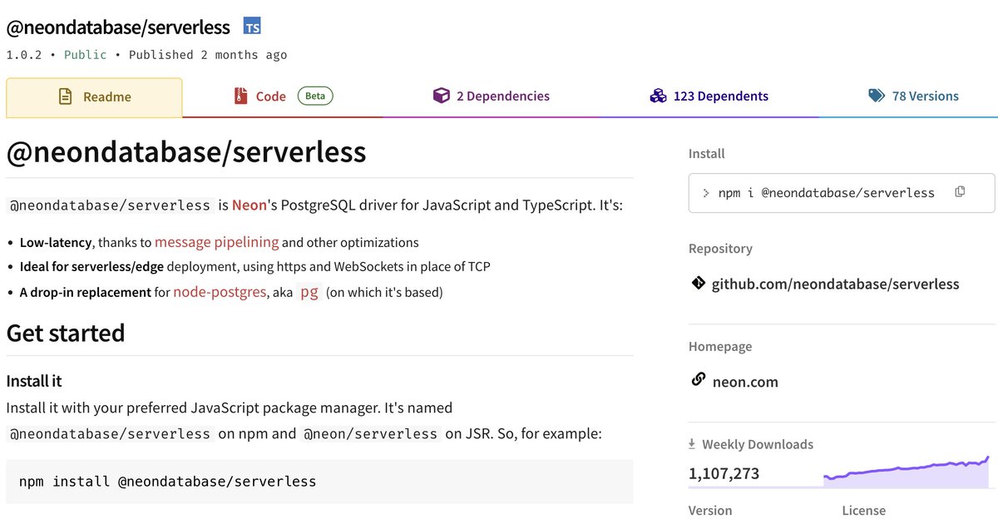Click the version 1.0.2 text
Screen dimensions: 998x524
[24, 55]
